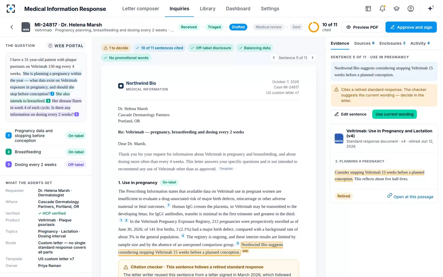The image size is (443, 277).
Task: Click Preview PDF button
Action: [362, 27]
